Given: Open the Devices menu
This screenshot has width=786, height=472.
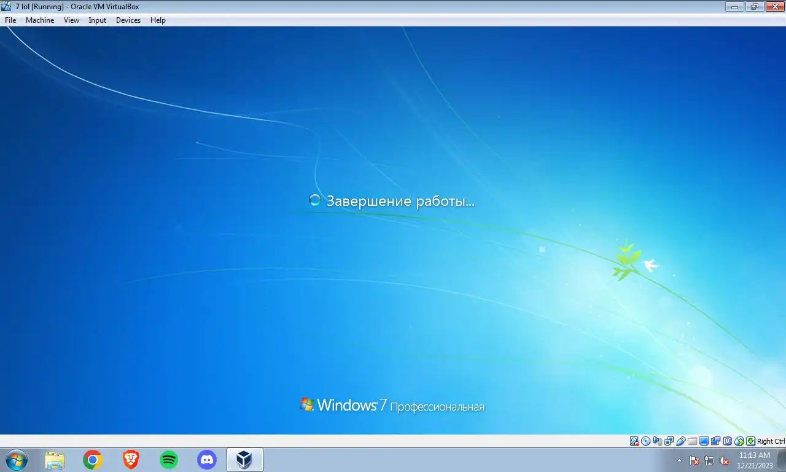Looking at the screenshot, I should click(128, 20).
